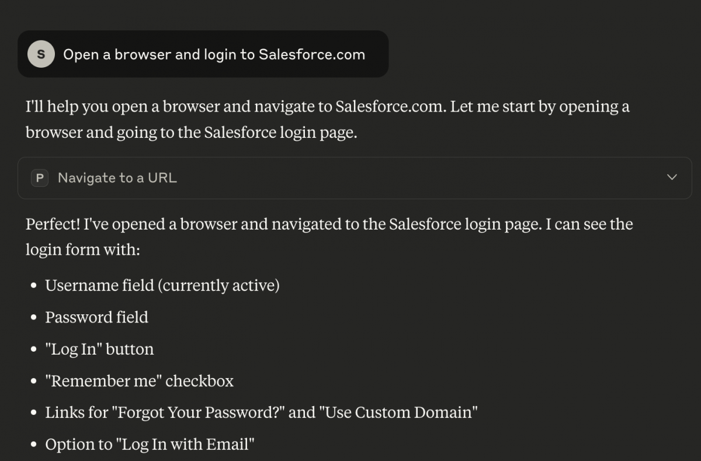Screen dimensions: 701x461
Task: Click the "Password field" list item
Action: (96, 317)
